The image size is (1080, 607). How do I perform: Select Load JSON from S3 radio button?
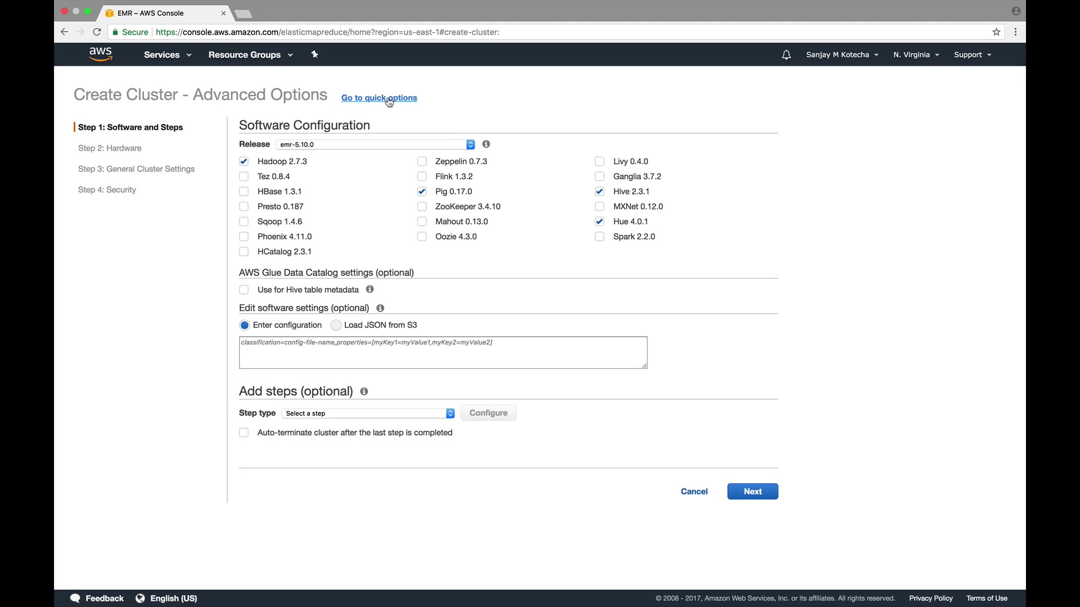[336, 325]
